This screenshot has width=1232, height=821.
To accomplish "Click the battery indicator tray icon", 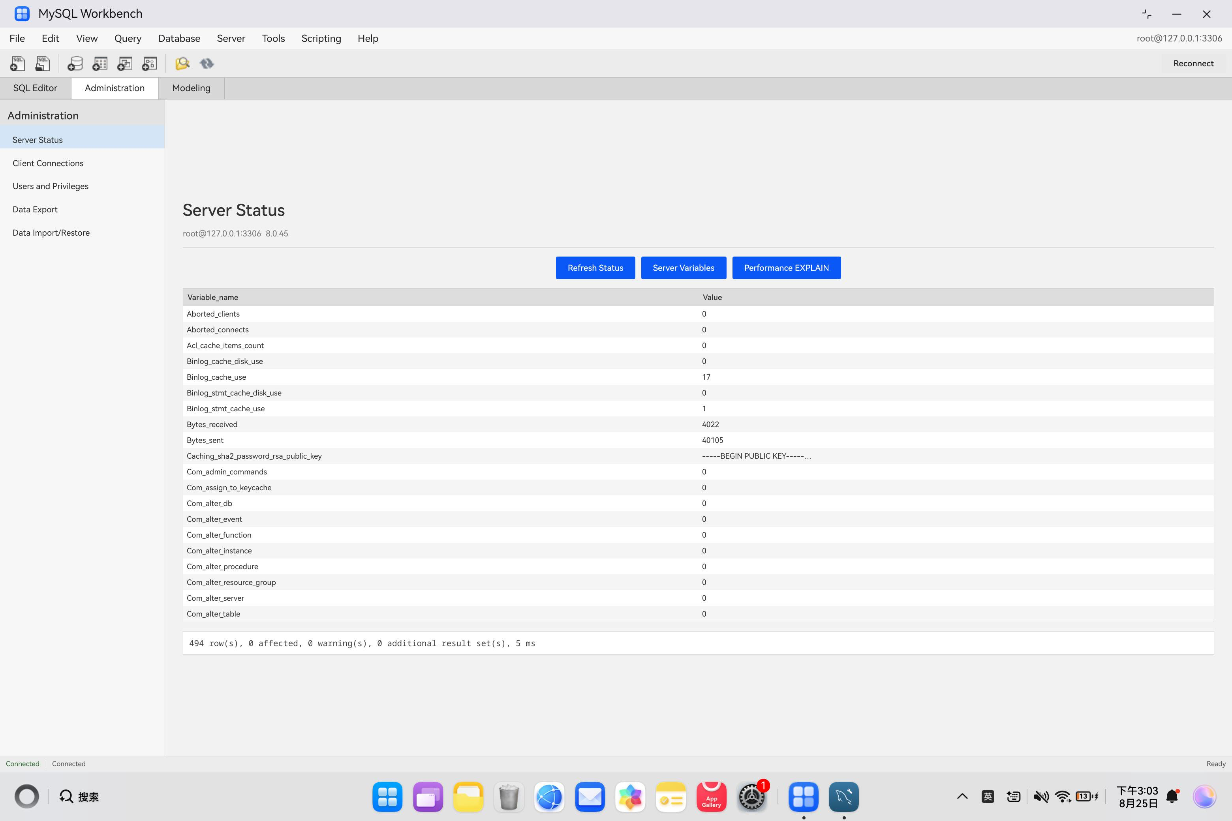I will (x=1087, y=797).
